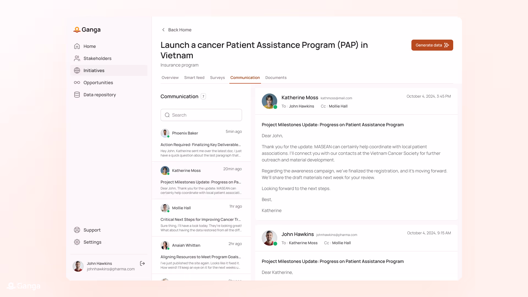Select the Initiatives globe icon
The height and width of the screenshot is (297, 528).
(77, 70)
